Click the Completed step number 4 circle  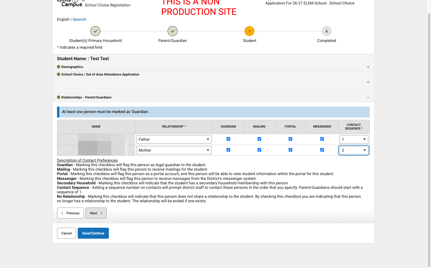pos(326,31)
